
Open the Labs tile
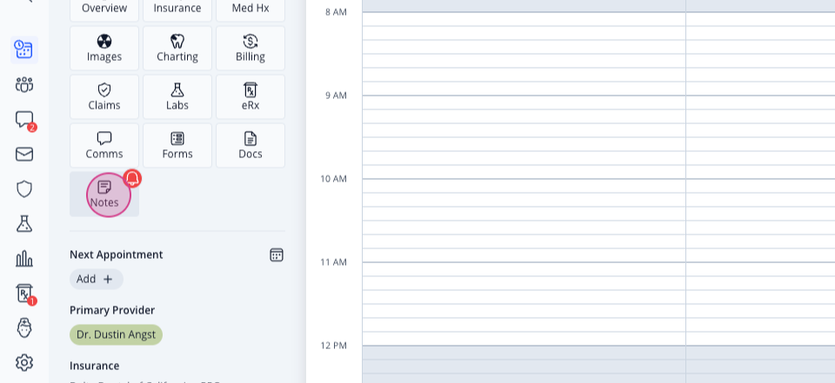click(x=177, y=96)
